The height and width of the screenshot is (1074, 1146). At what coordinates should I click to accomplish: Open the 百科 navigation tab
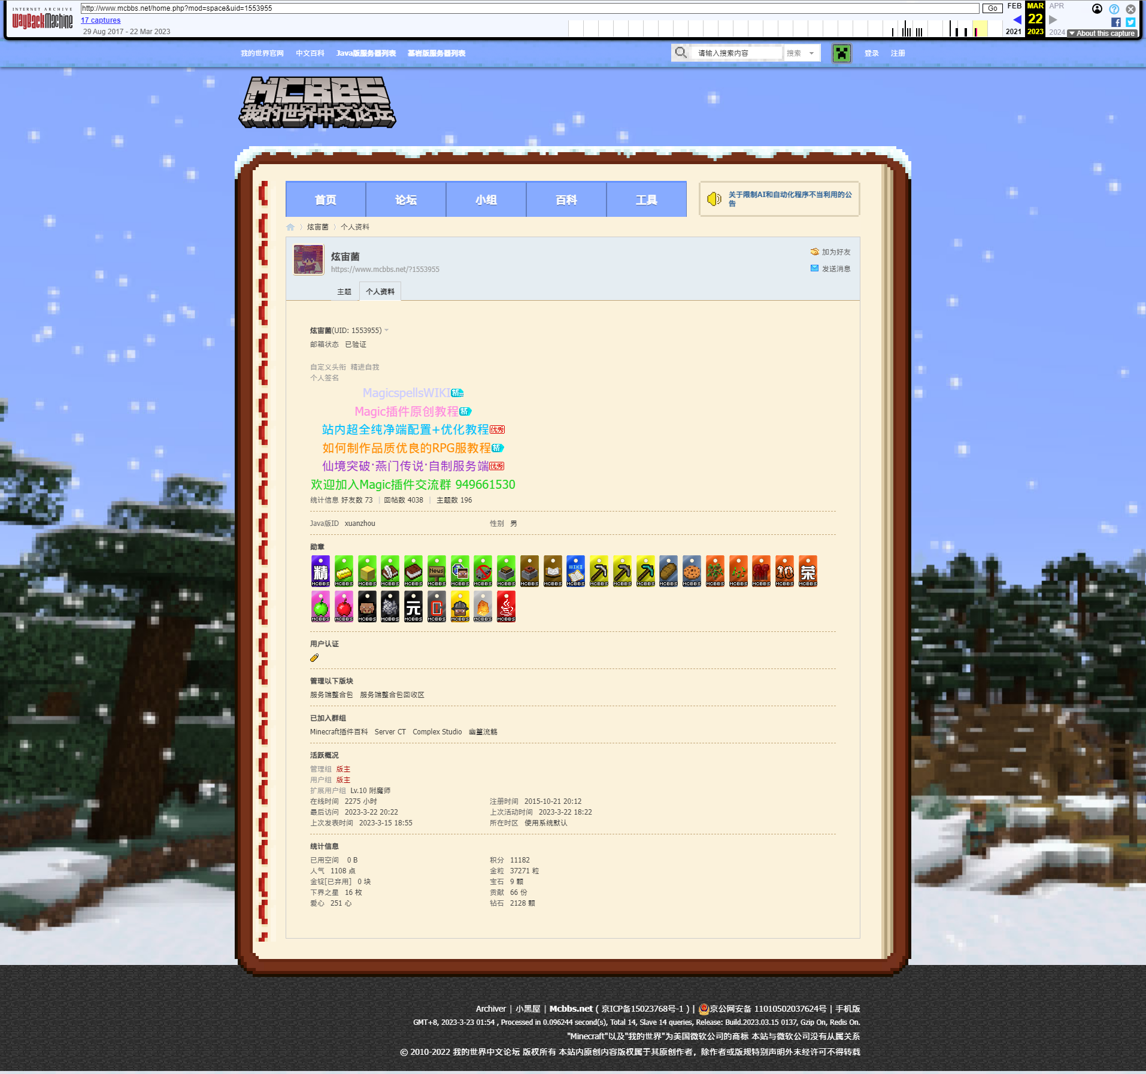coord(566,199)
